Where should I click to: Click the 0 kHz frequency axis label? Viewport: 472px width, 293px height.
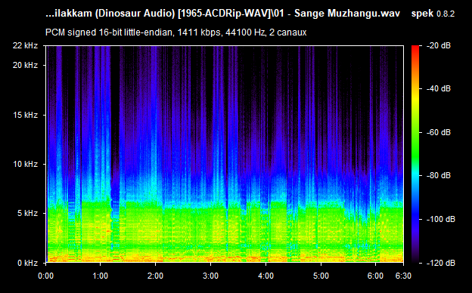click(27, 263)
